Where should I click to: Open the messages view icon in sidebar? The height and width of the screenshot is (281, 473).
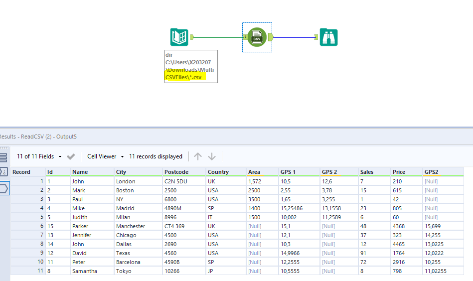3,157
